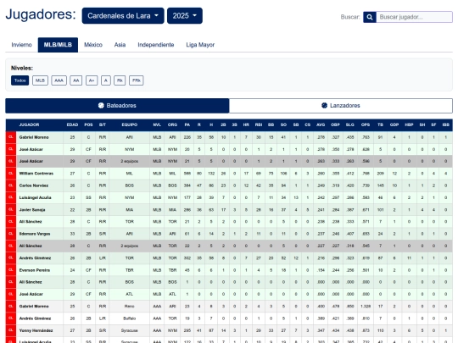Open player Yonny Hernández
The width and height of the screenshot is (458, 343).
tap(36, 330)
